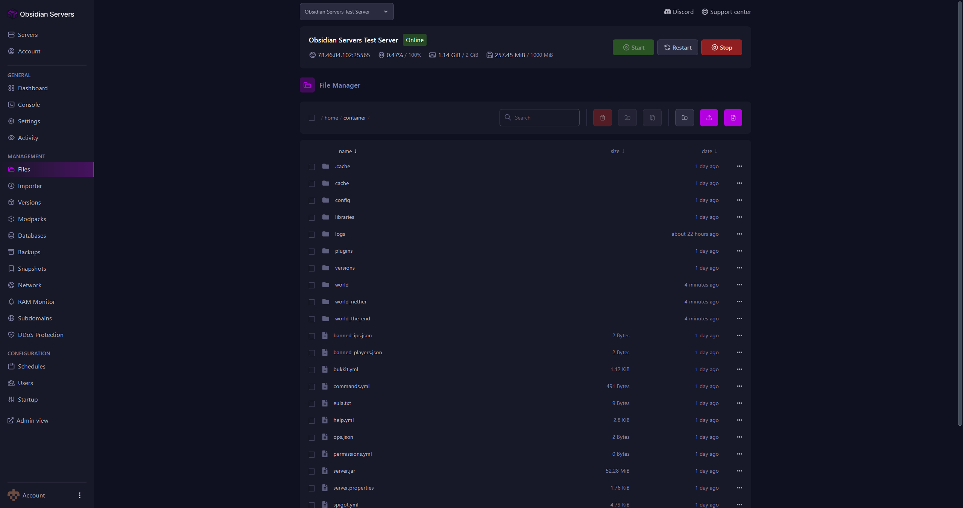The image size is (963, 508).
Task: Open the RAM Monitor page
Action: click(x=36, y=302)
